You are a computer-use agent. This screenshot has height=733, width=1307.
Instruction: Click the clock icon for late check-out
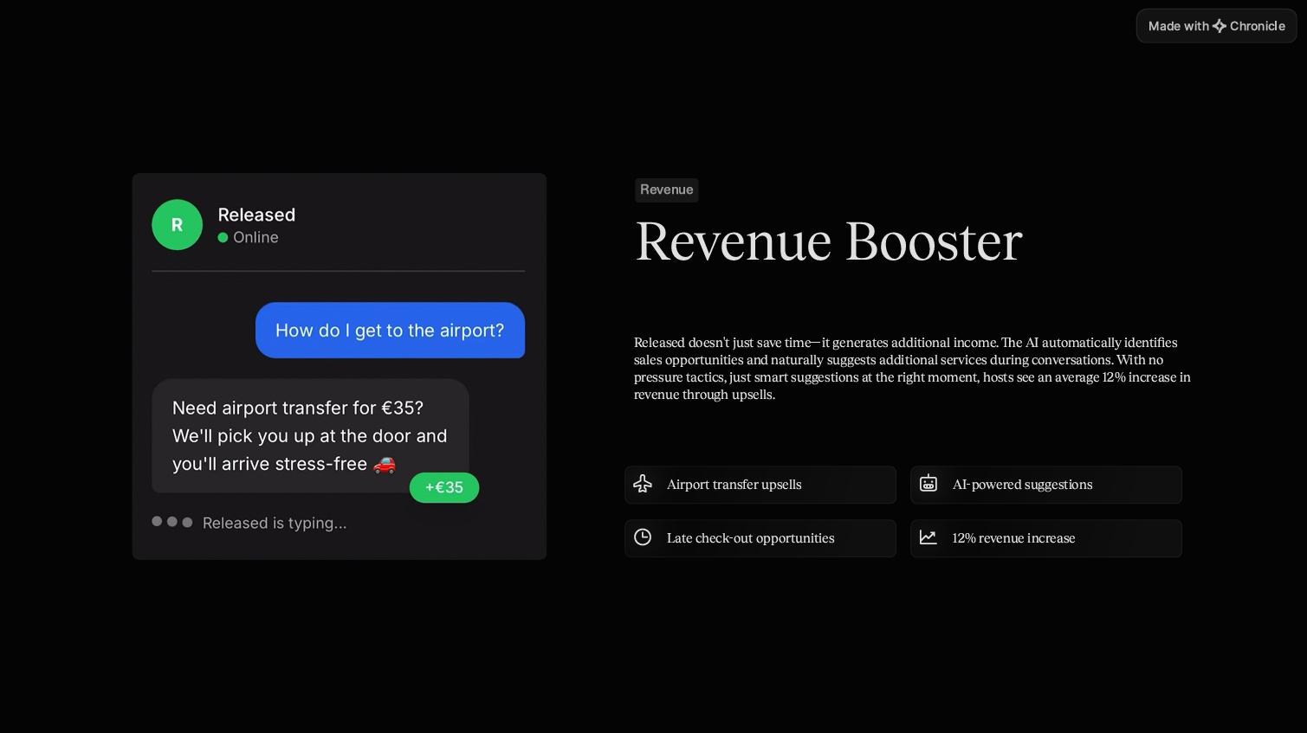[643, 537]
